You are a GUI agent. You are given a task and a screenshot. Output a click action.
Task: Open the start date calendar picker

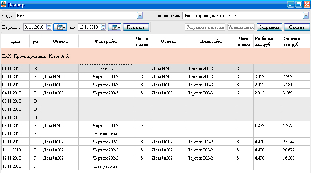pyautogui.click(x=60, y=27)
